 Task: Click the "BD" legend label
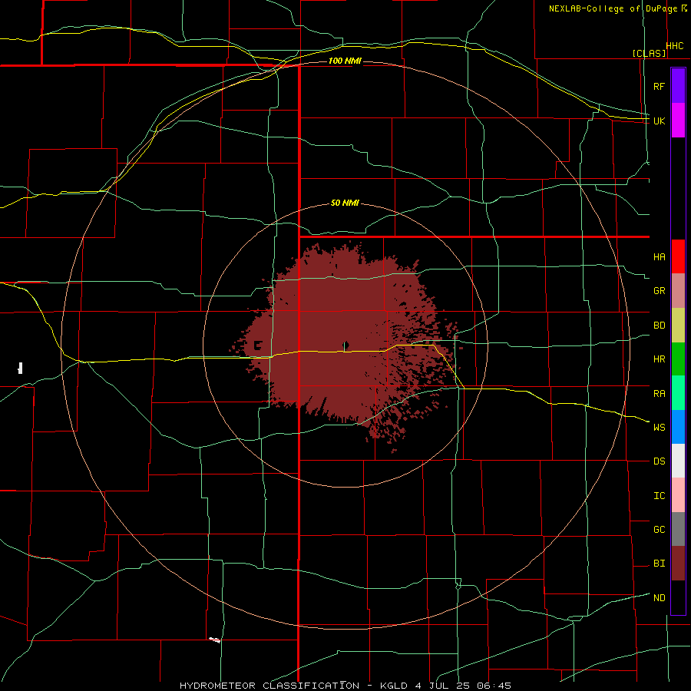pos(660,326)
